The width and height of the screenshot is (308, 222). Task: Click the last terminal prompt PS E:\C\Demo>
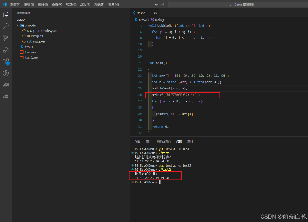pyautogui.click(x=146, y=182)
